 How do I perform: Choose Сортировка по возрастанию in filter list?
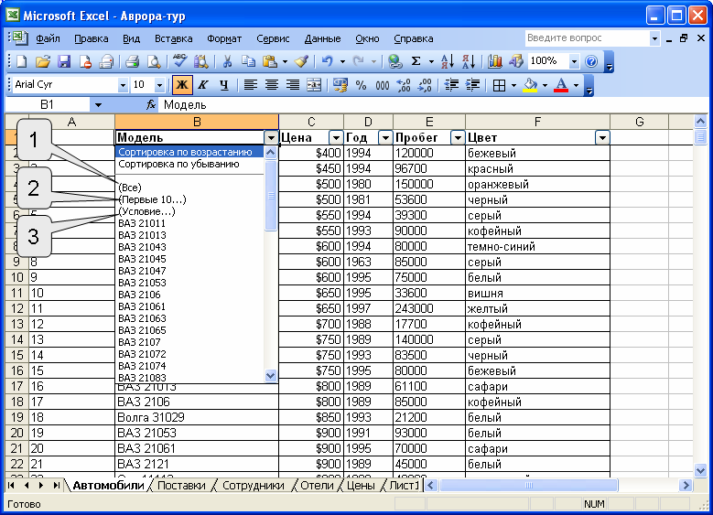(189, 152)
